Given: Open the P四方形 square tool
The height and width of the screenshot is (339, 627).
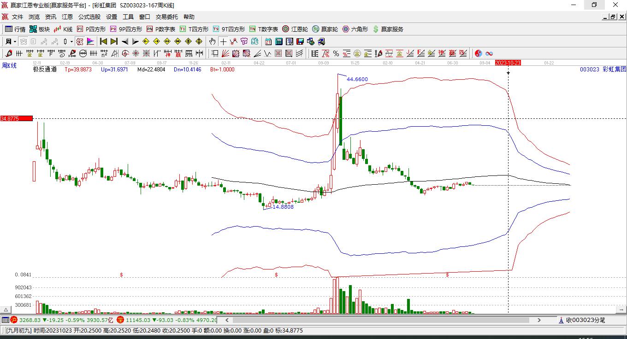Looking at the screenshot, I should click(x=91, y=29).
